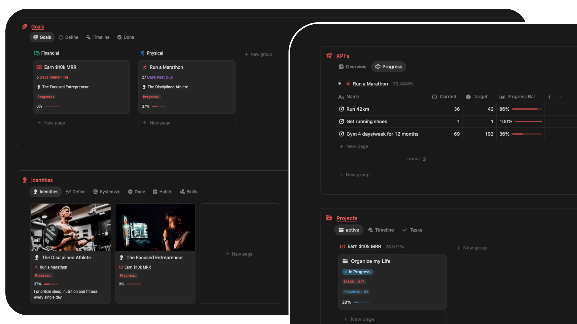This screenshot has width=577, height=324.
Task: Click the Projects section folder icon
Action: tap(329, 218)
